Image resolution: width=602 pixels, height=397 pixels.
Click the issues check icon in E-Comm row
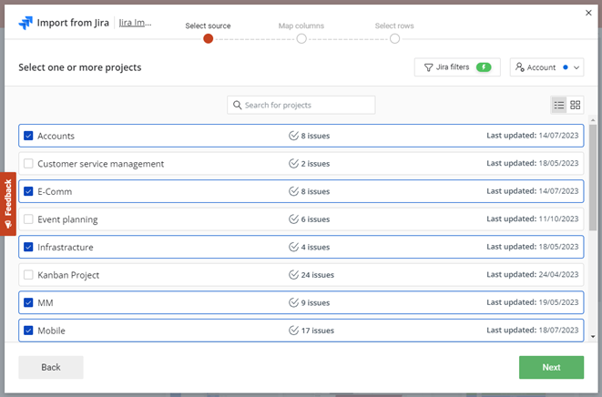point(293,191)
